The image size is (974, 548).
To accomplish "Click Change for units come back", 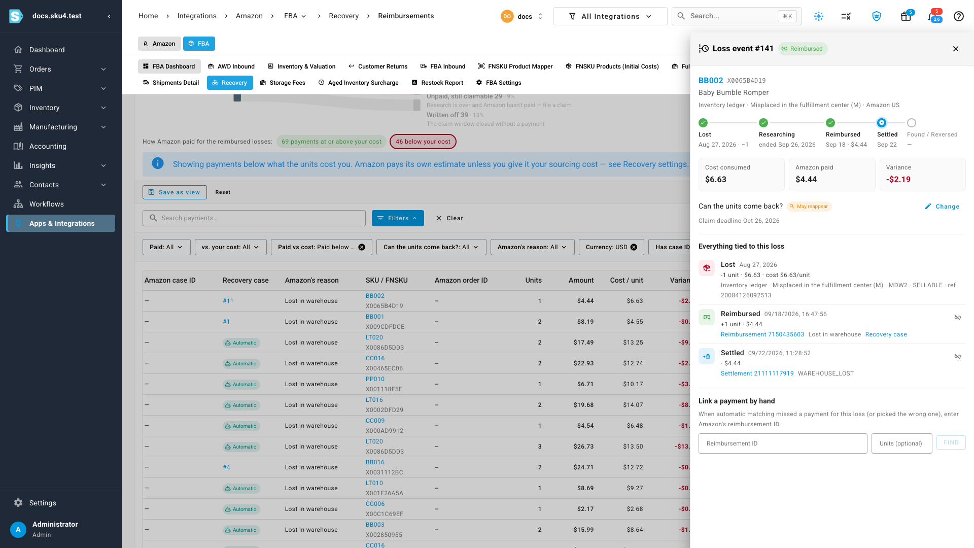I will point(942,207).
